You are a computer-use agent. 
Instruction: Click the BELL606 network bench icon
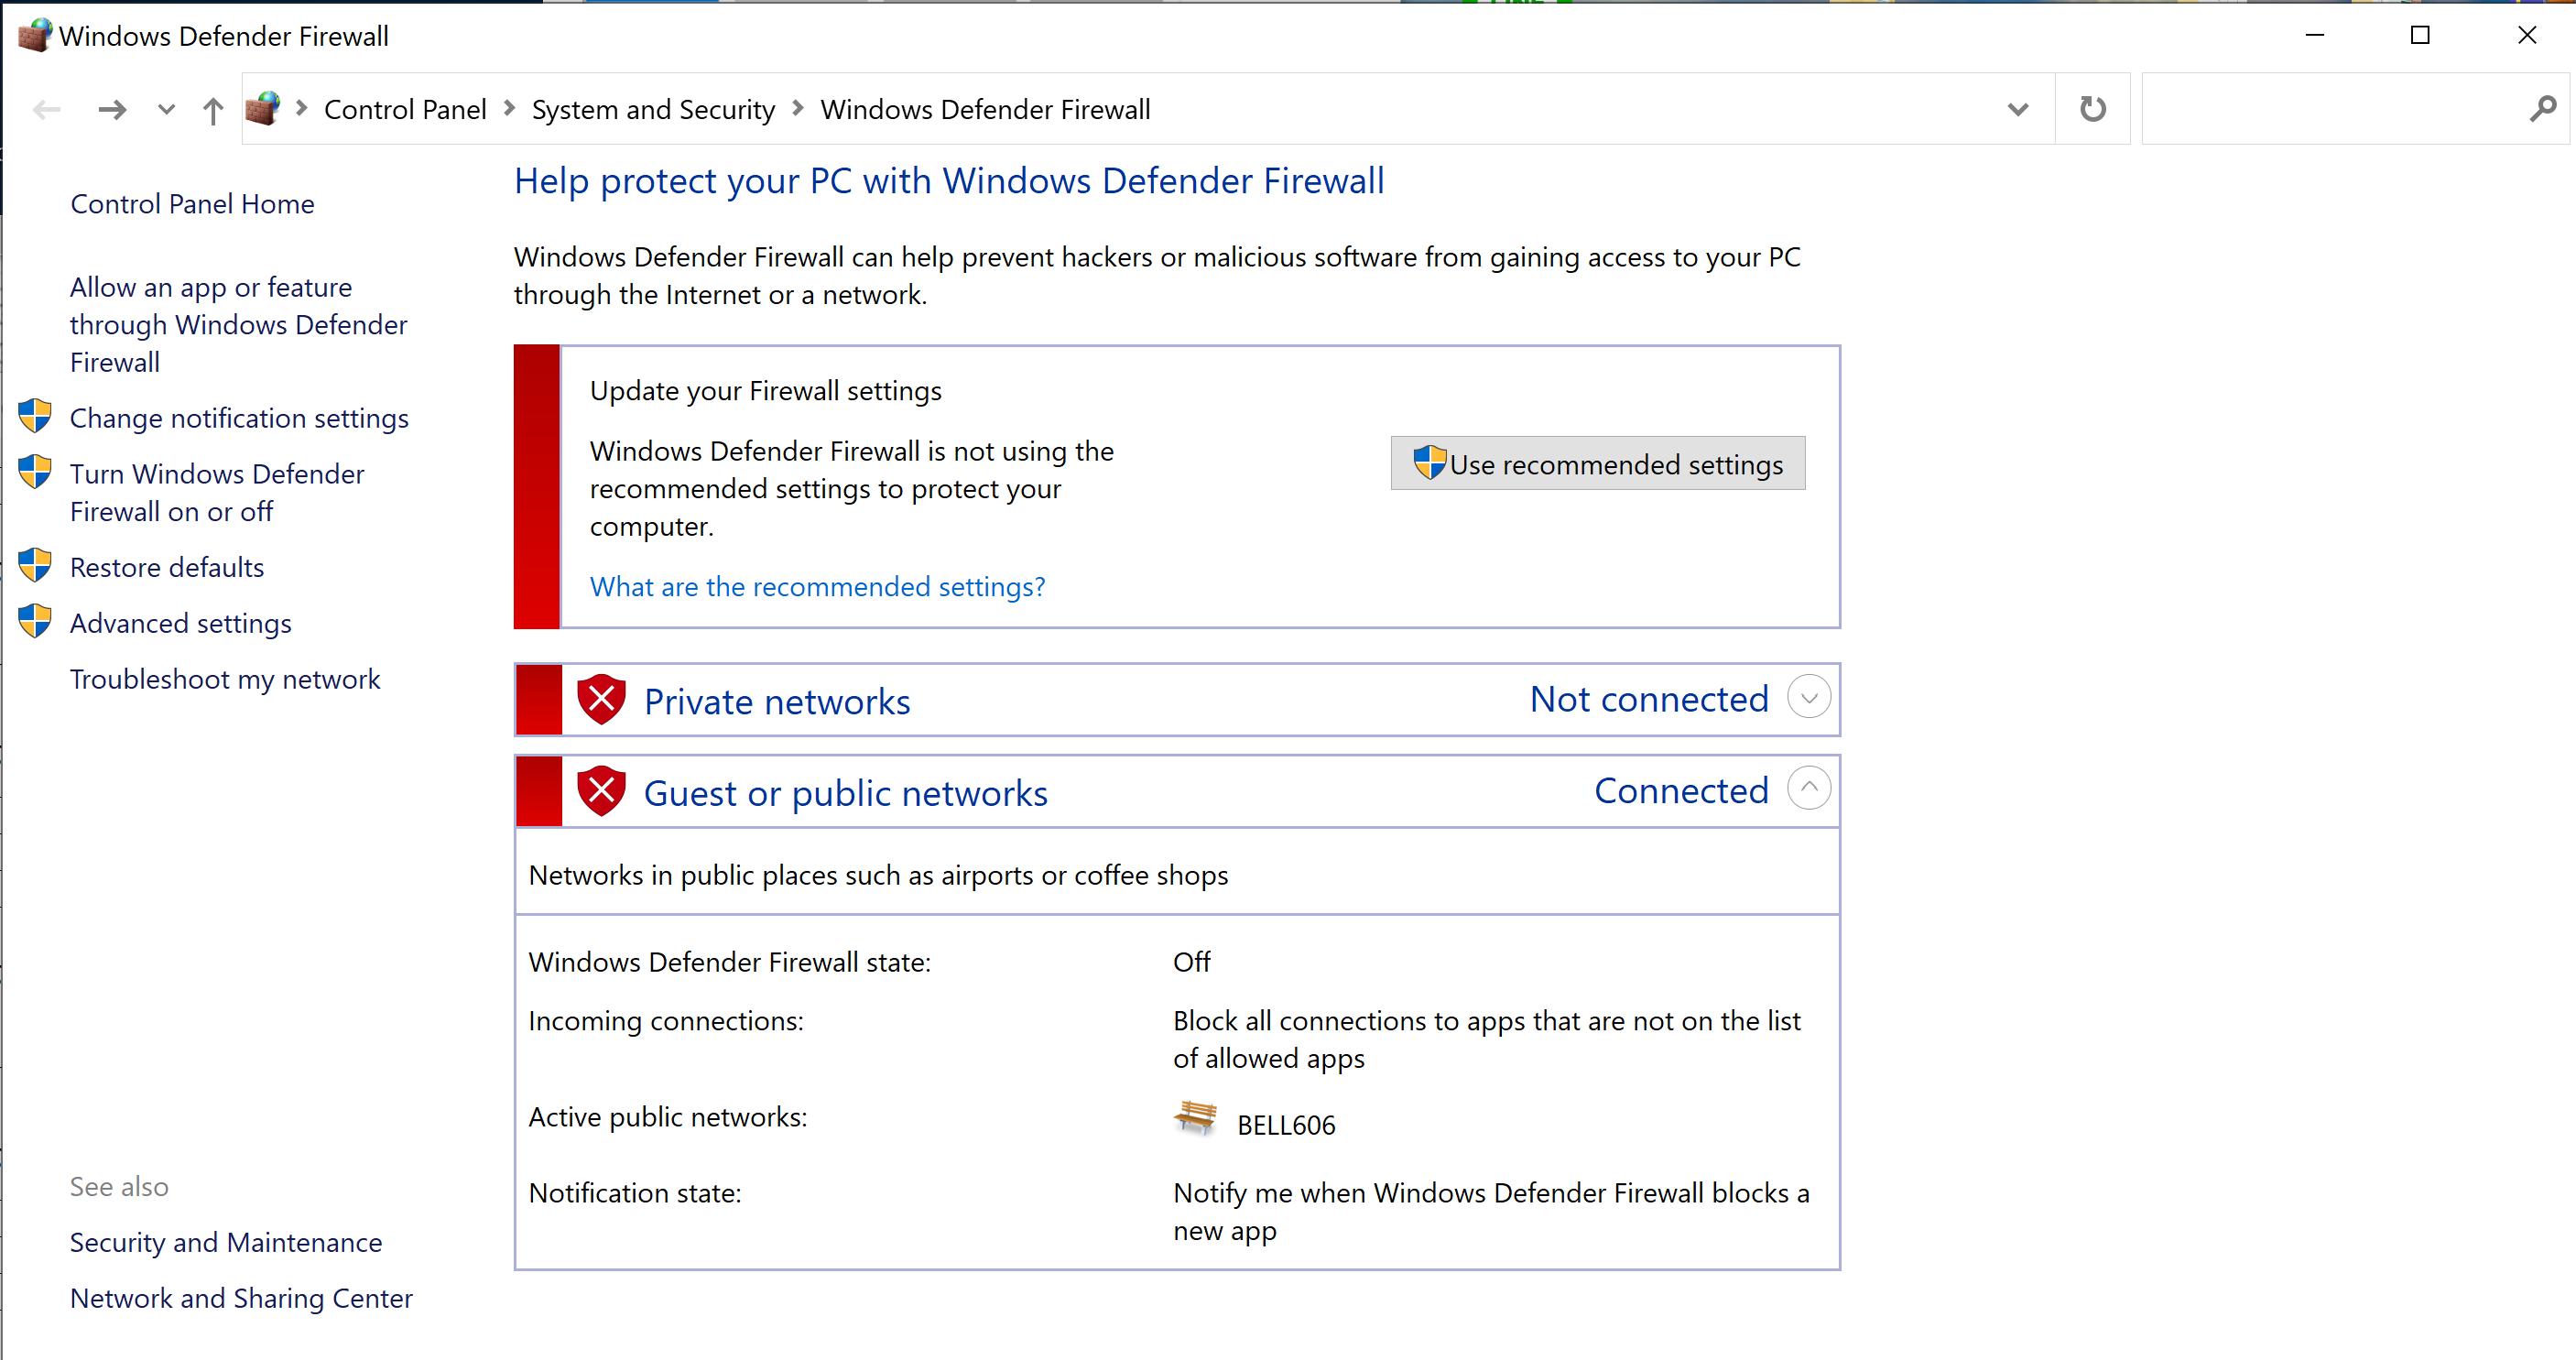point(1195,1117)
